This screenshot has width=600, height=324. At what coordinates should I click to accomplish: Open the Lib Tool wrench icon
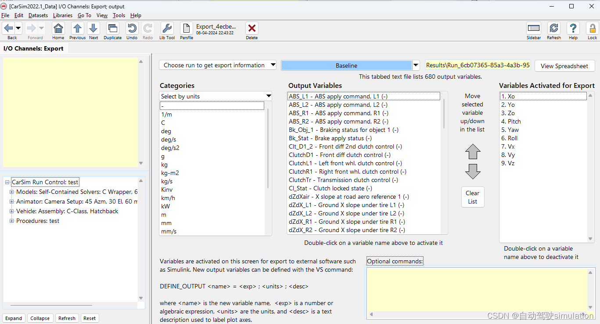coord(167,29)
